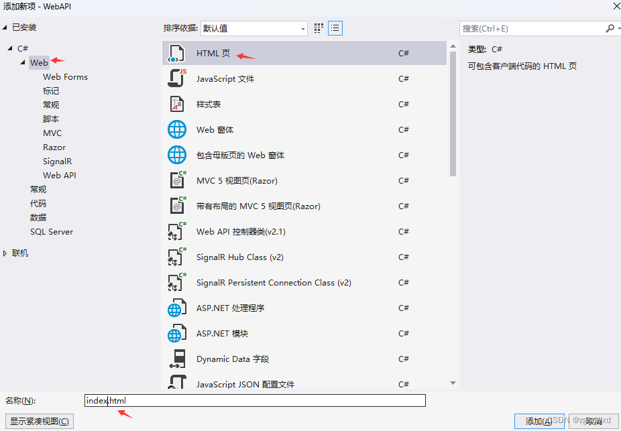This screenshot has height=431, width=621.
Task: Click the ASP.NET 处理程序 icon
Action: pyautogui.click(x=176, y=308)
